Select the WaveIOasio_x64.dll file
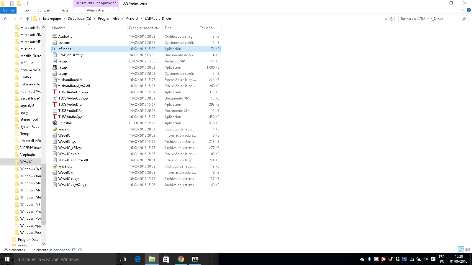The height and width of the screenshot is (265, 472). 73,160
